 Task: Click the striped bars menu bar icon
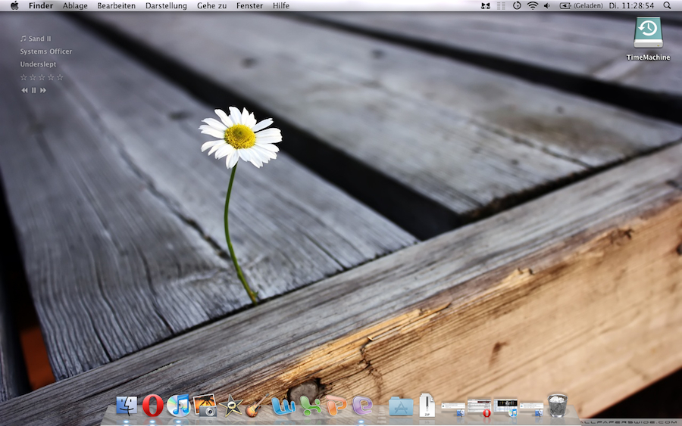click(x=501, y=5)
